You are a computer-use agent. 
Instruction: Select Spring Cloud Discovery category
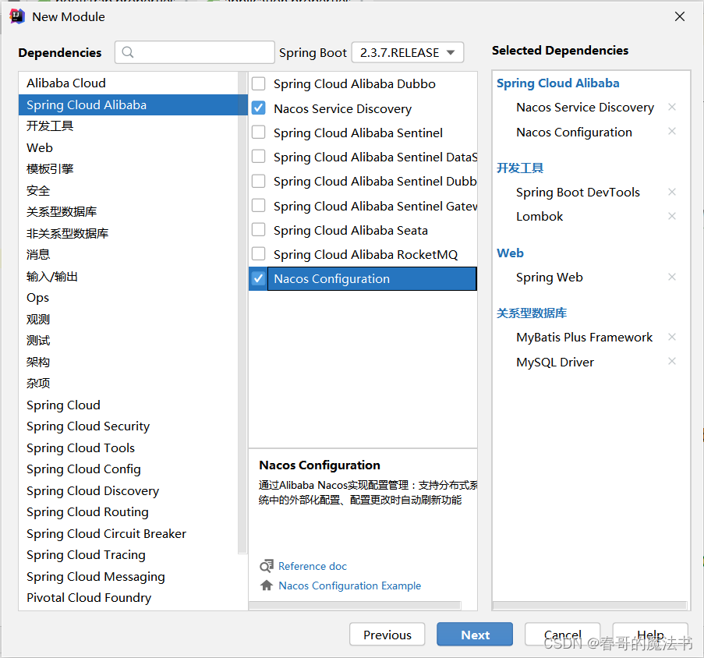(x=129, y=490)
